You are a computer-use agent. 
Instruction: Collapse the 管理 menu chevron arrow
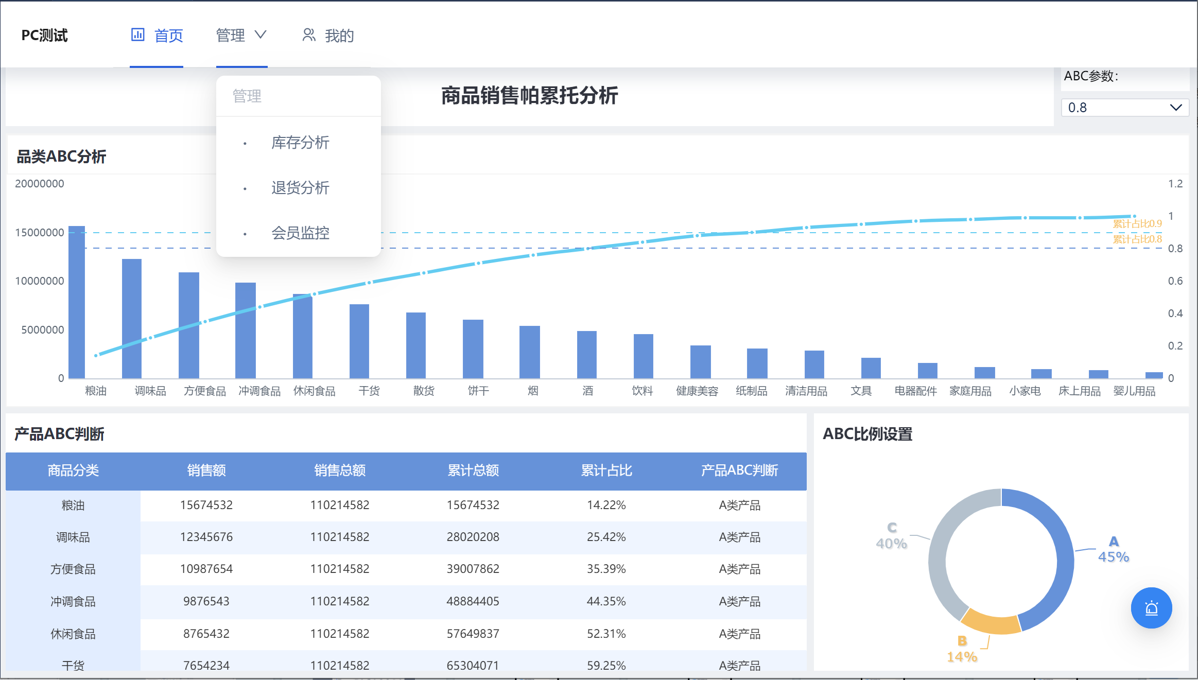point(261,34)
